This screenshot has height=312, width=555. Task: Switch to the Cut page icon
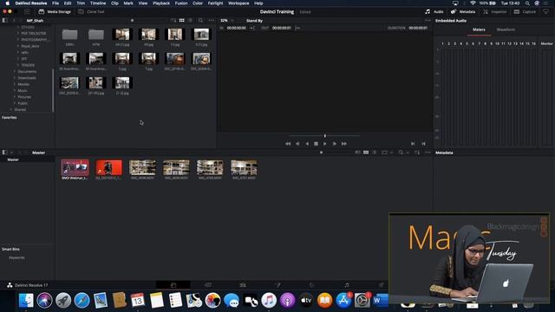click(x=208, y=285)
